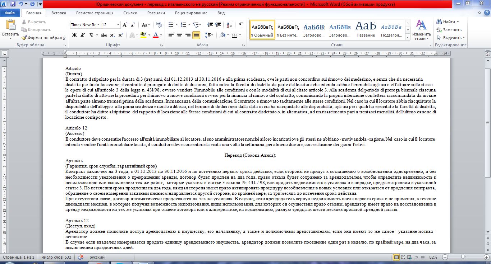
Task: Open the font size 12 dropdown
Action: [118, 25]
